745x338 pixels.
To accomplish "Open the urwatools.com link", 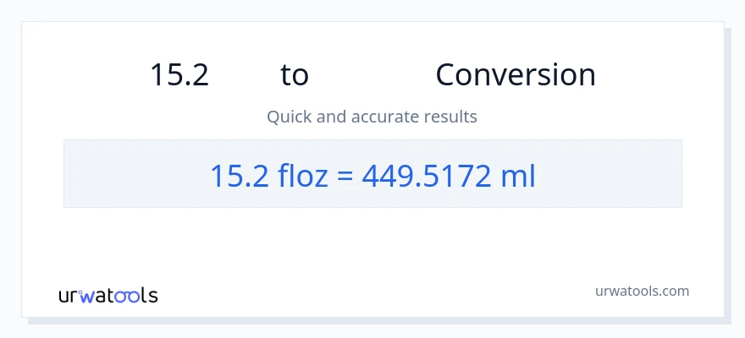I will [x=642, y=291].
